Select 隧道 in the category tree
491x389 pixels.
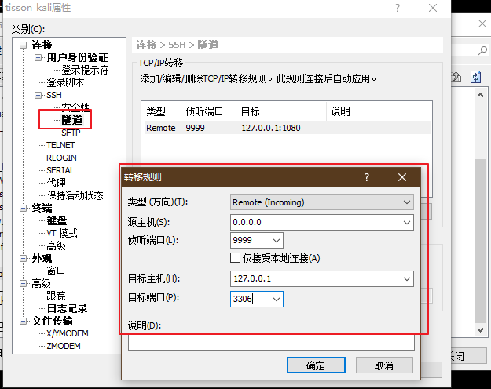point(72,120)
